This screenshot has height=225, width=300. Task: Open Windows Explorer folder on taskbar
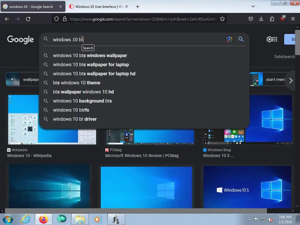tap(80, 219)
